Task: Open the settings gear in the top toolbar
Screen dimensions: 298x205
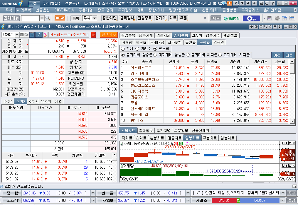Action: (x=277, y=18)
